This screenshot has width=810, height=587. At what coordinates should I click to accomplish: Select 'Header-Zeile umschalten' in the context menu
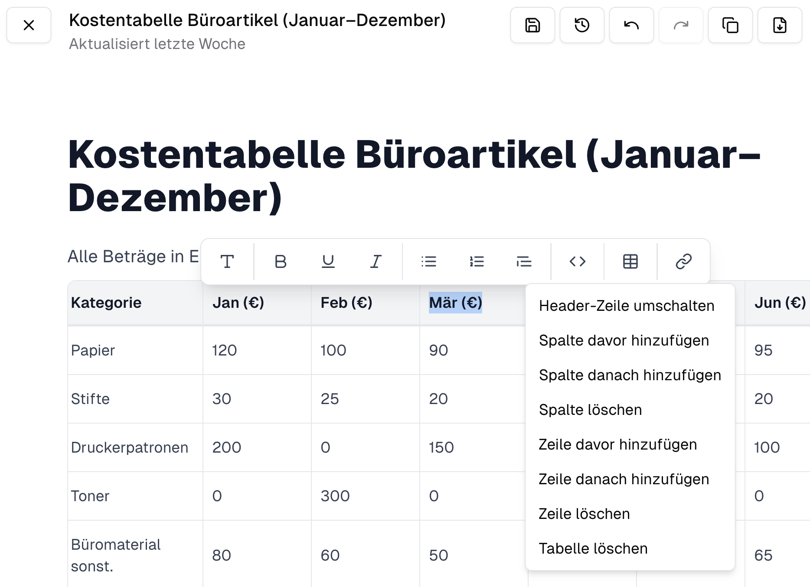pos(626,305)
